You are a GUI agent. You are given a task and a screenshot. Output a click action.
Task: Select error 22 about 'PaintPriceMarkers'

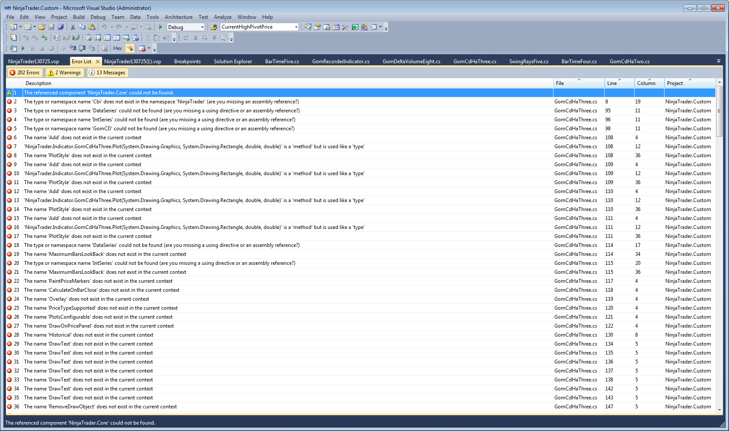[361, 281]
